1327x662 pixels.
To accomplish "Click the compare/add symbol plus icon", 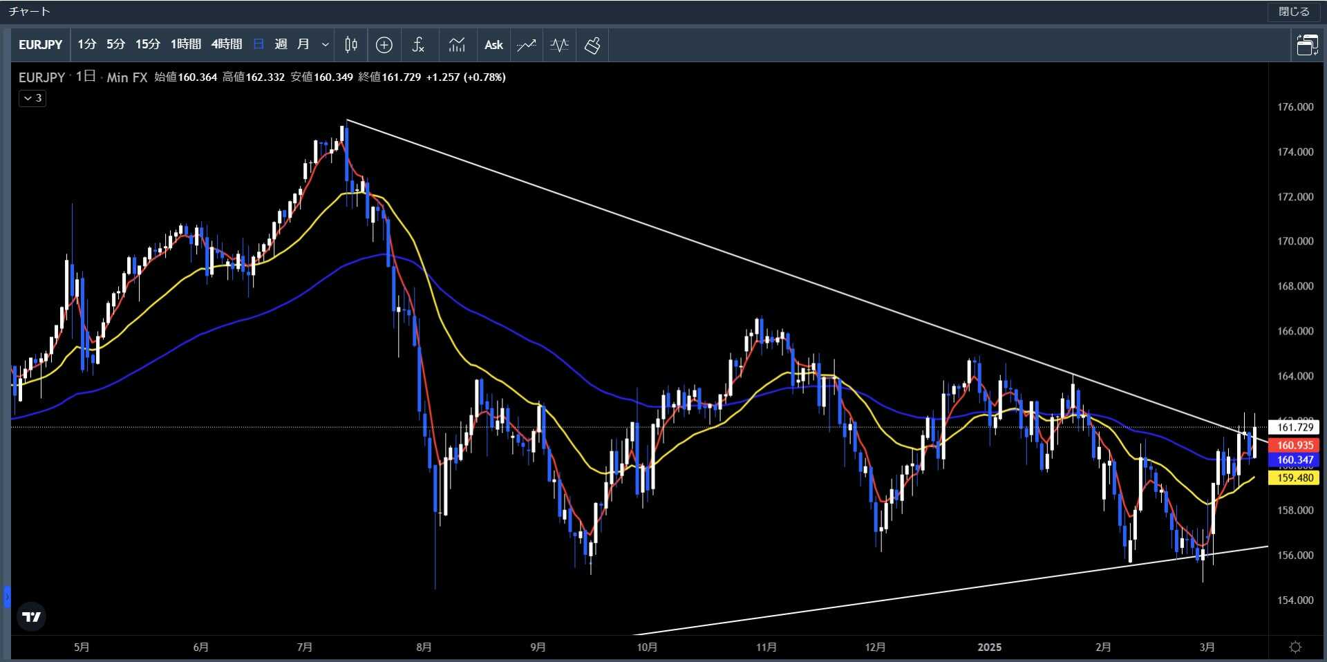I will point(384,45).
